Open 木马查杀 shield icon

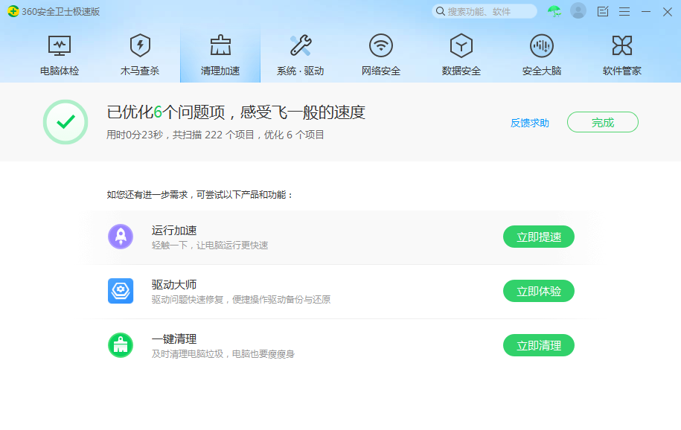(x=140, y=45)
